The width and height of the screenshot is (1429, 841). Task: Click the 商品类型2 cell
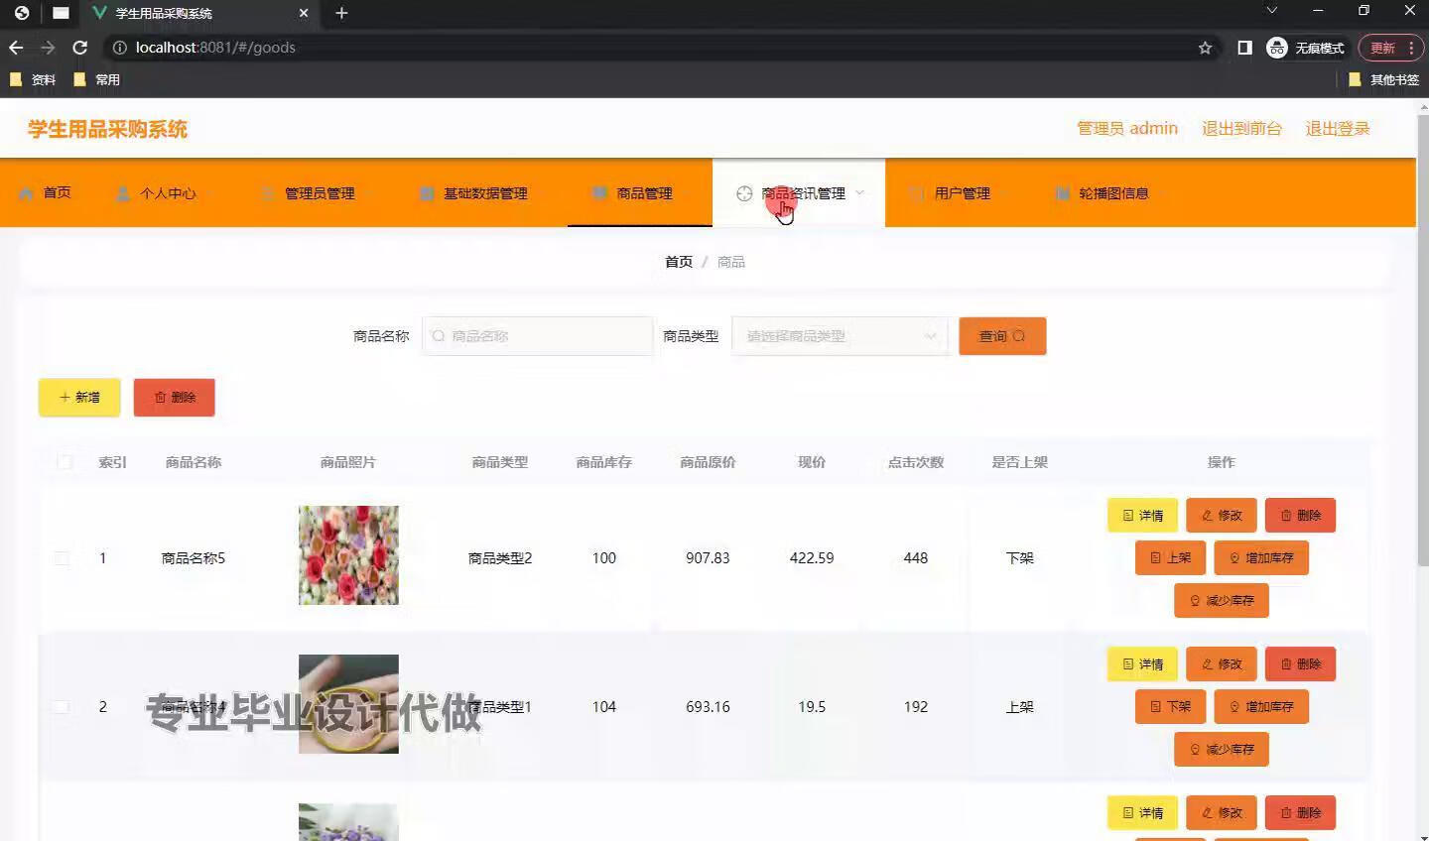500,558
